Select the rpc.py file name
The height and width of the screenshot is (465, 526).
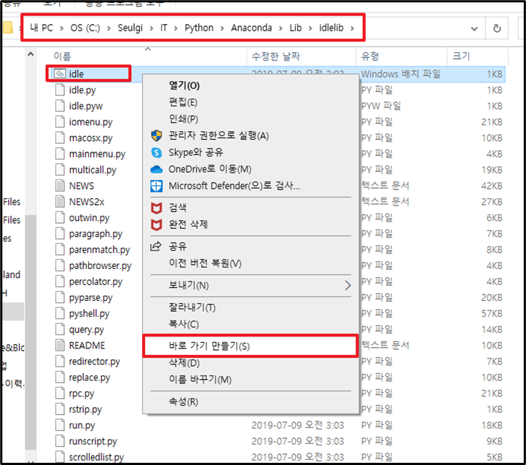coord(82,393)
